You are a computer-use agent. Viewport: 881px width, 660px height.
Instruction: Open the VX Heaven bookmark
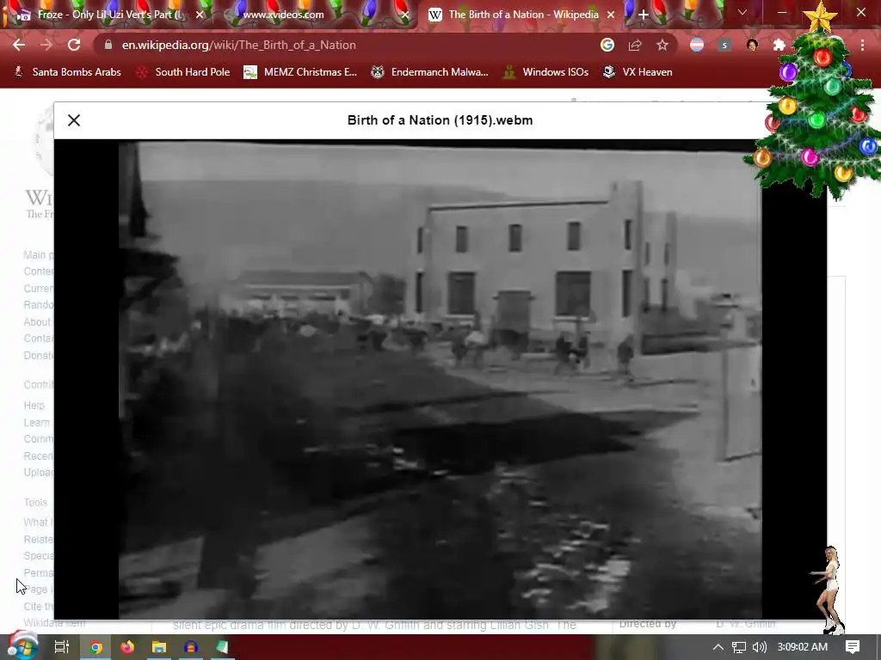(638, 72)
